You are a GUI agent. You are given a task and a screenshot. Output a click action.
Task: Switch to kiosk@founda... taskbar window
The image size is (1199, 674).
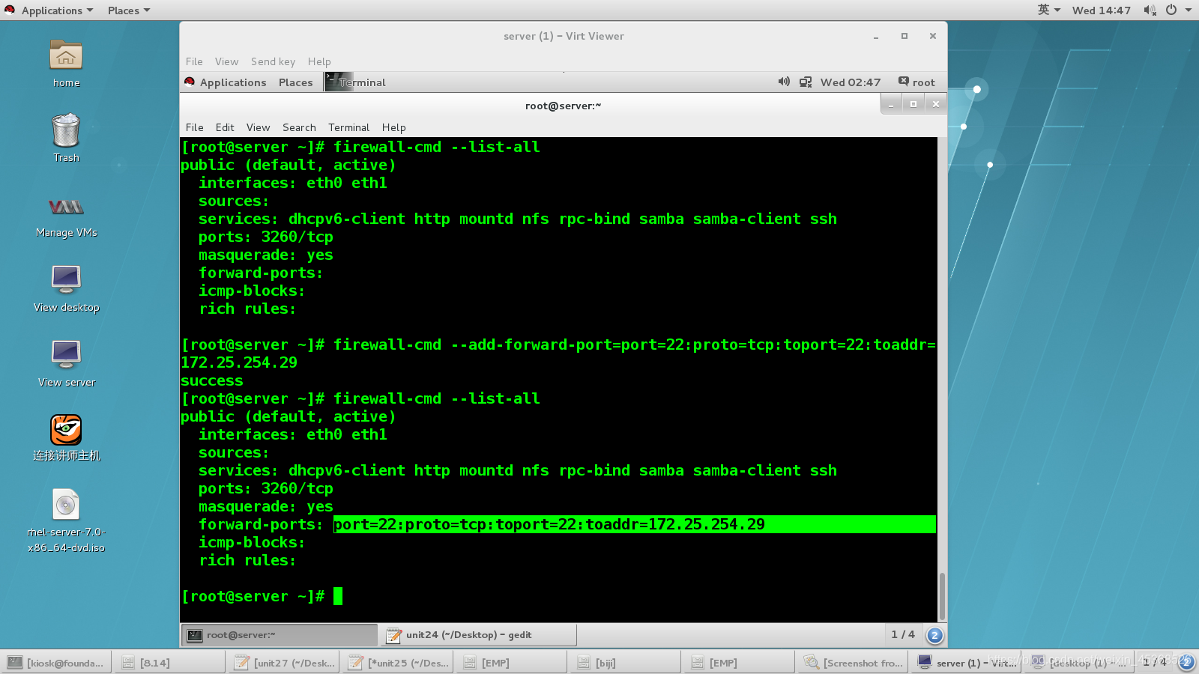pyautogui.click(x=55, y=662)
